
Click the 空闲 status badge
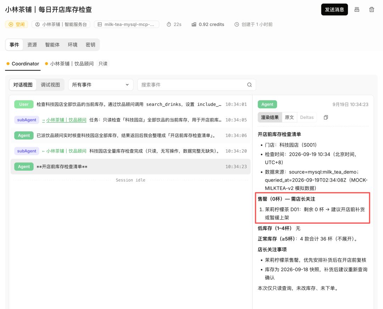[x=17, y=24]
